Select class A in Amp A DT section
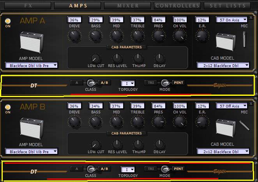258x182 pixels. (x=77, y=83)
